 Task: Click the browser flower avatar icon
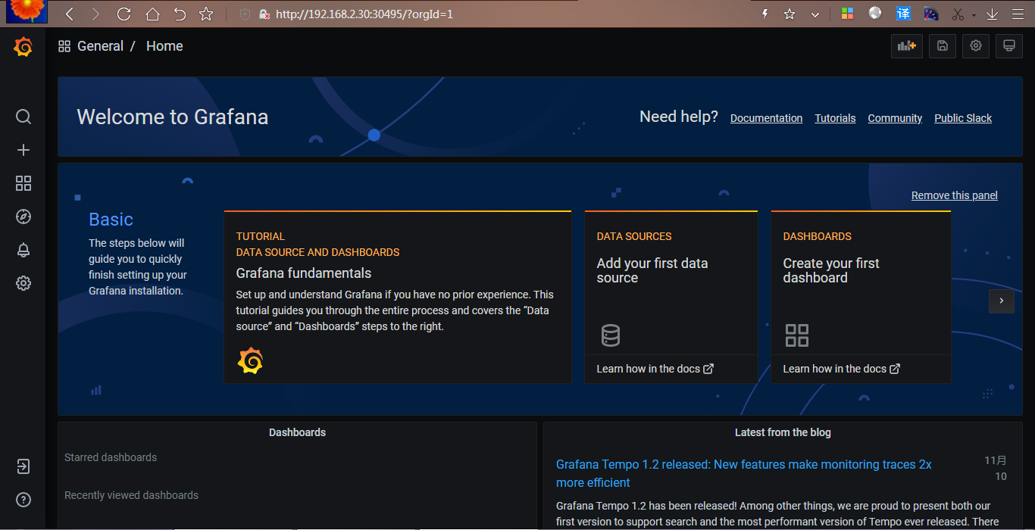click(27, 11)
